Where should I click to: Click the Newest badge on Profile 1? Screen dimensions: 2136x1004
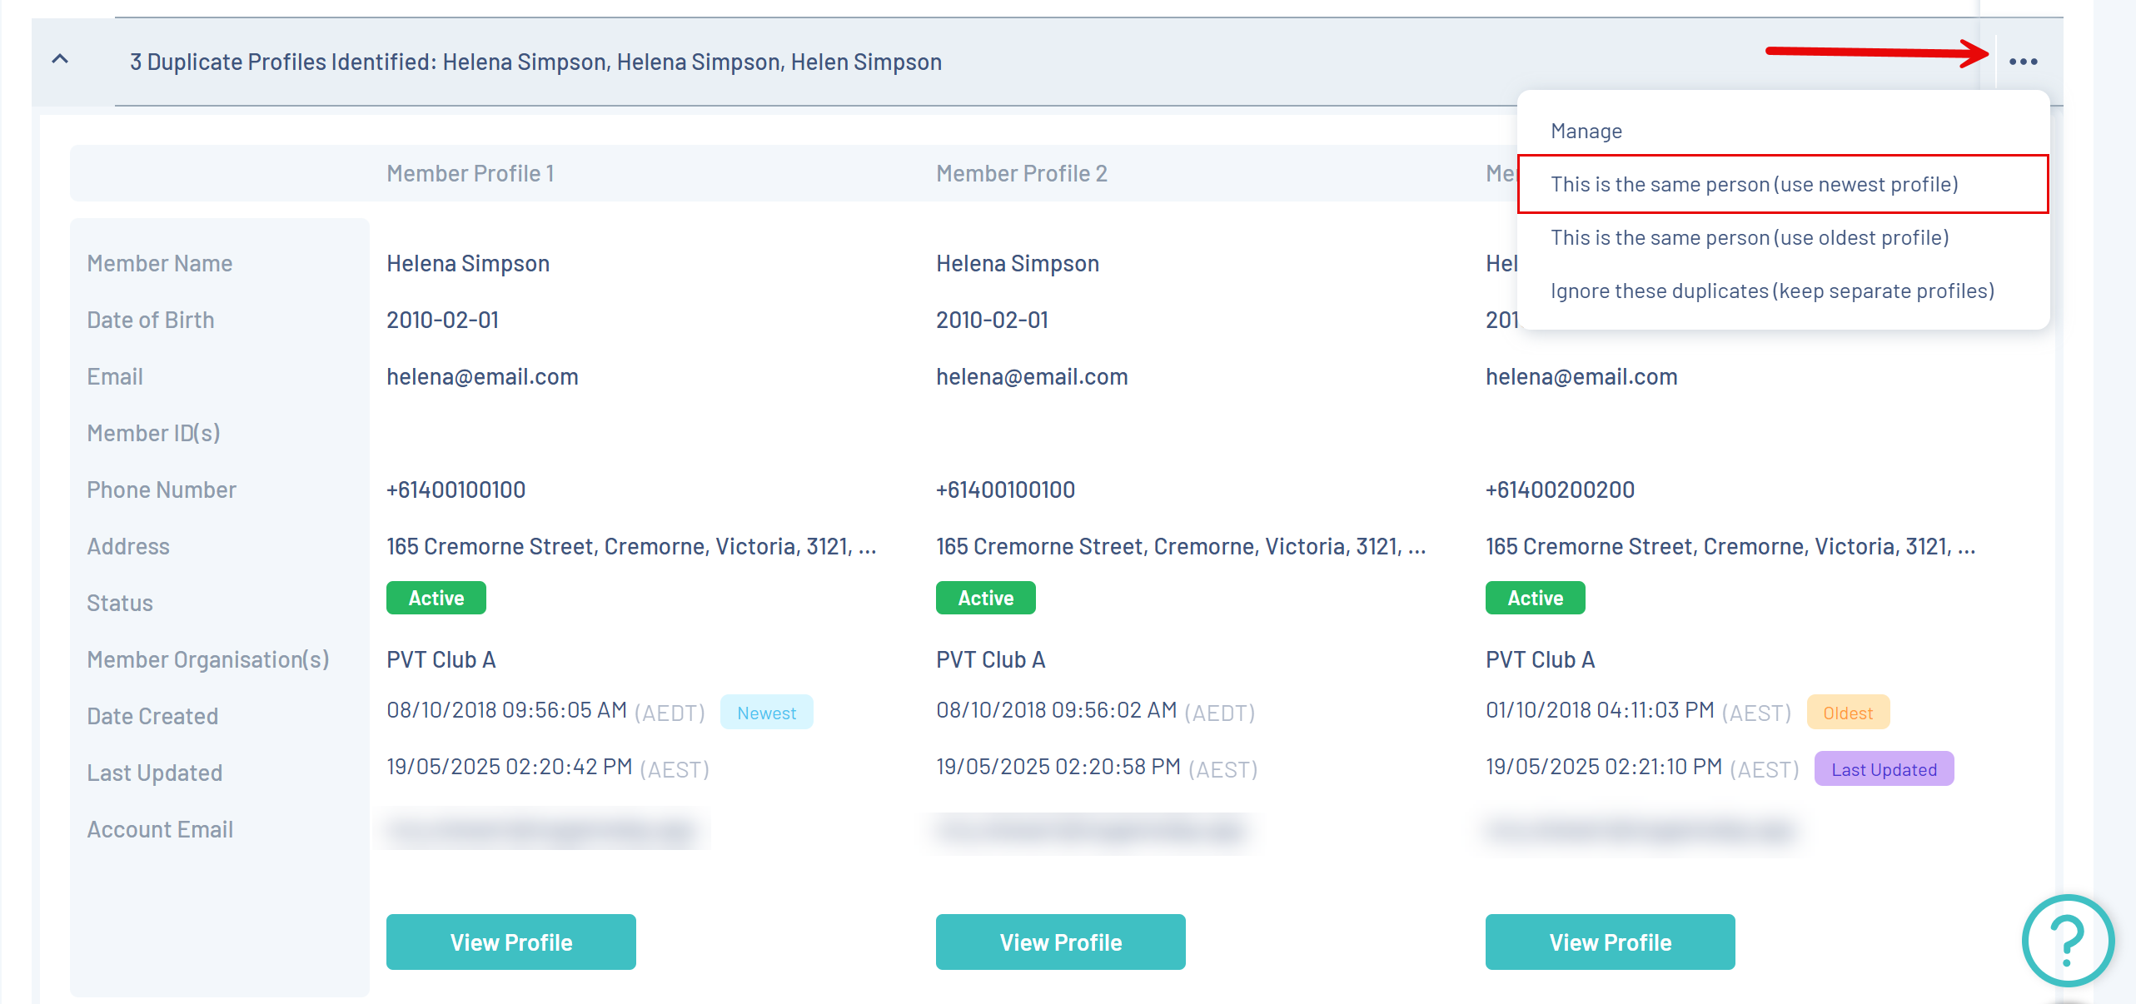click(x=766, y=713)
